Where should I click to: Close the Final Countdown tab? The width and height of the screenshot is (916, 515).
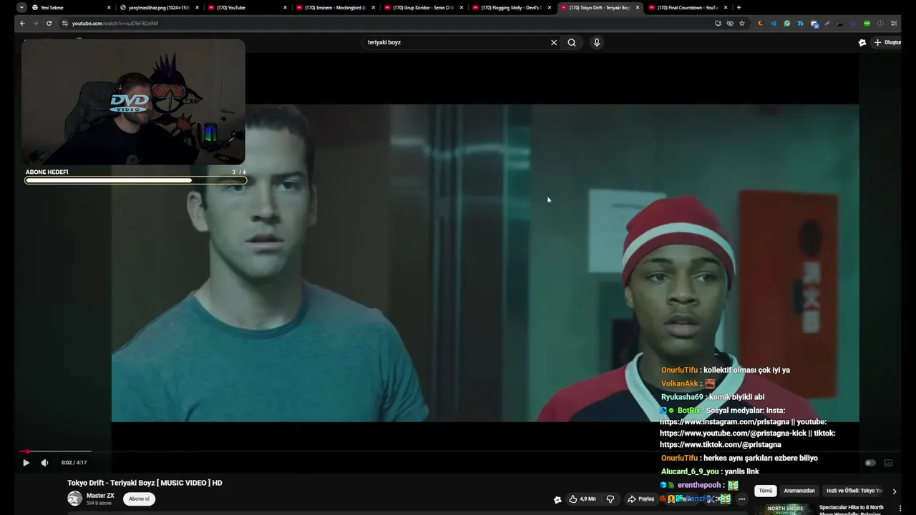[725, 7]
